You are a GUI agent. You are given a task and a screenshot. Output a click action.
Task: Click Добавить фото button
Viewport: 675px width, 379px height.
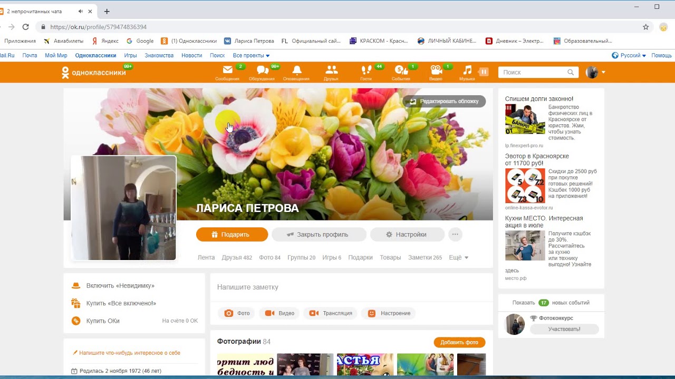coord(459,342)
